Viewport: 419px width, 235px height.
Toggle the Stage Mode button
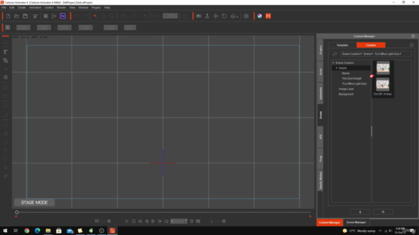pos(35,202)
